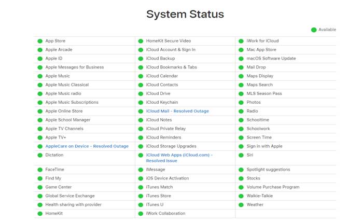Screen dimensions: 363x223
Task: Click the status dot beside iTunes Store
Action: 141,196
